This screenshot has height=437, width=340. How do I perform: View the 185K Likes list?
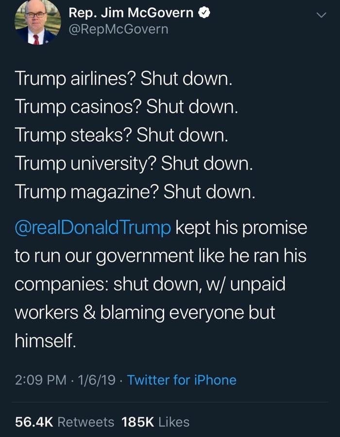(155, 422)
